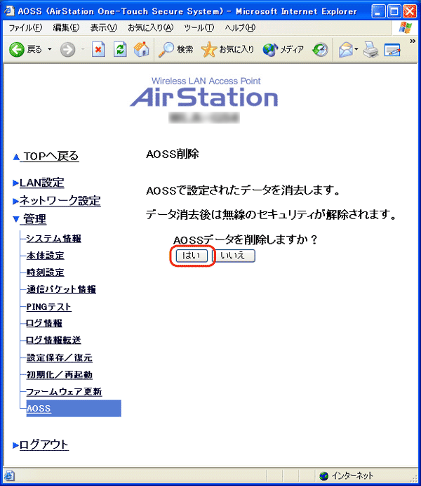
Task: Minimize the Internet Explorer window
Action: (x=378, y=11)
